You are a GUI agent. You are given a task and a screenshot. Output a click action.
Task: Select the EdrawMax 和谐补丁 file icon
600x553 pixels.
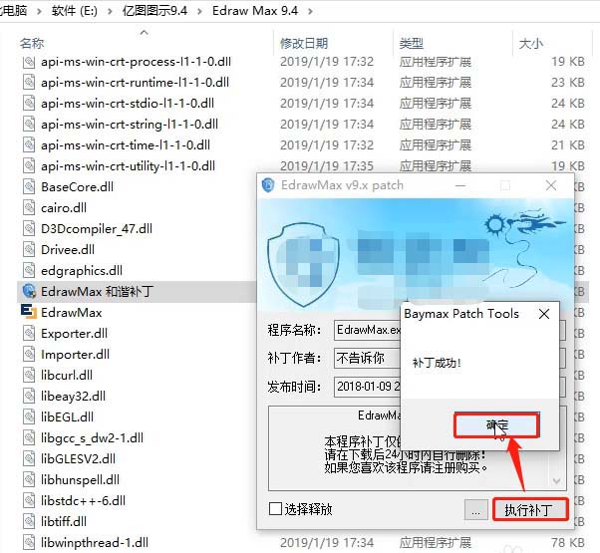point(29,291)
